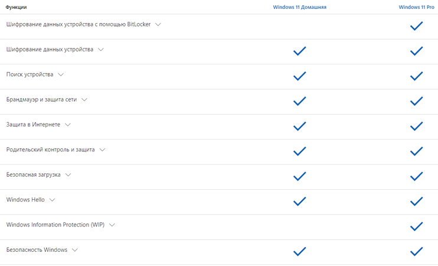Expand the Шифрование данных устройства chevron

point(101,50)
